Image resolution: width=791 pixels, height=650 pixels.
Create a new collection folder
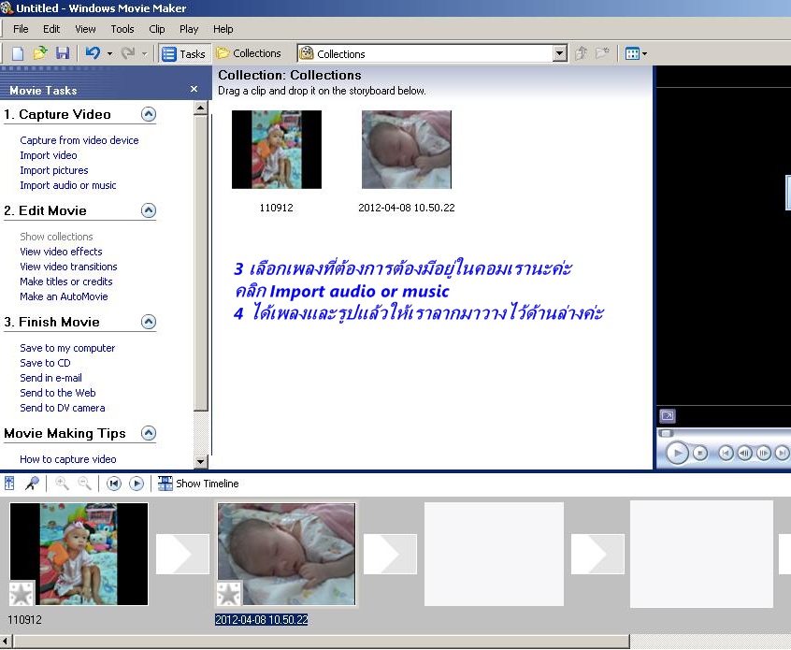(602, 53)
